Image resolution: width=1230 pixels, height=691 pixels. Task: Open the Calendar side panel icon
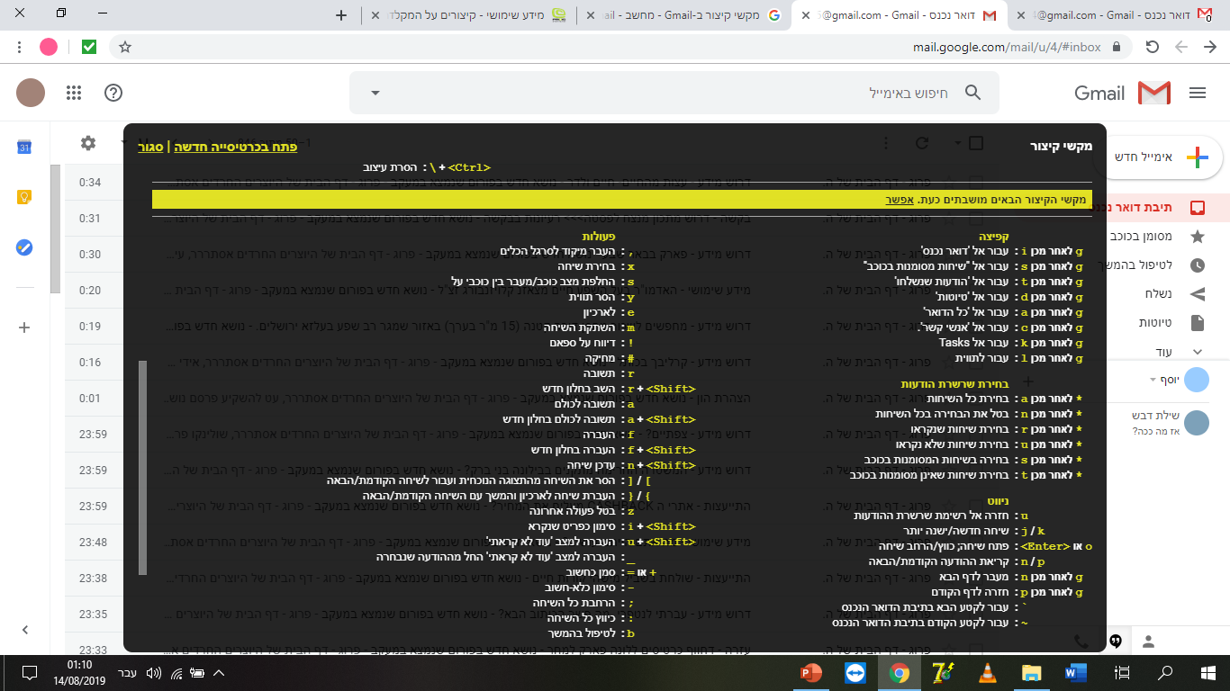pos(25,148)
